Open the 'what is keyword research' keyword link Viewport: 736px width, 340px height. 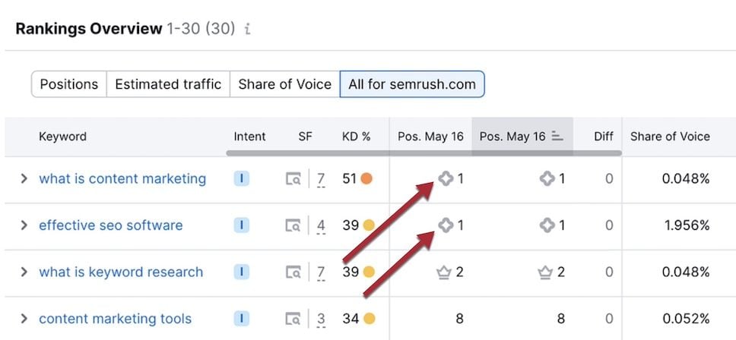pyautogui.click(x=121, y=272)
